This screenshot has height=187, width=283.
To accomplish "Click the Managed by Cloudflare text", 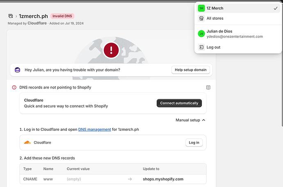I will point(27,23).
